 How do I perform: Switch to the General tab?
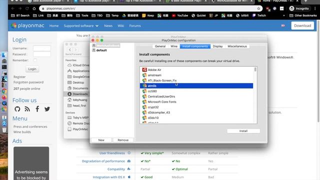160,46
